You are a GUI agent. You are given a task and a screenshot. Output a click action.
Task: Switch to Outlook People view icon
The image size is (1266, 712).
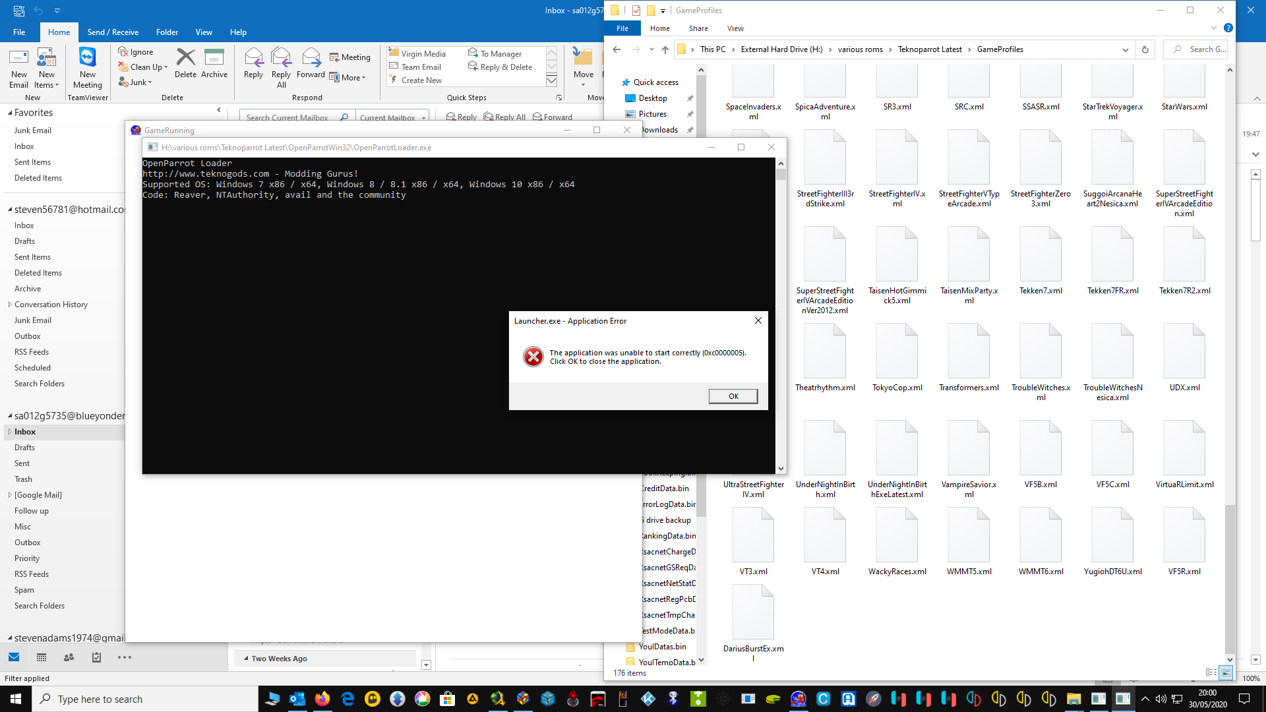(x=69, y=657)
